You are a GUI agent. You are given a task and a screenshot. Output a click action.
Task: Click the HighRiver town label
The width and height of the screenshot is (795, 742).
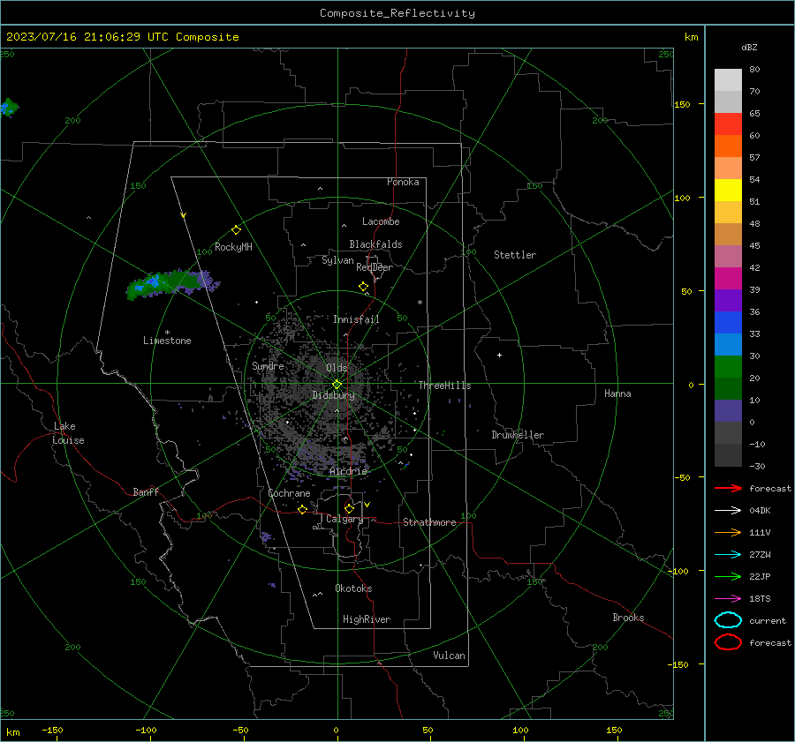click(367, 619)
